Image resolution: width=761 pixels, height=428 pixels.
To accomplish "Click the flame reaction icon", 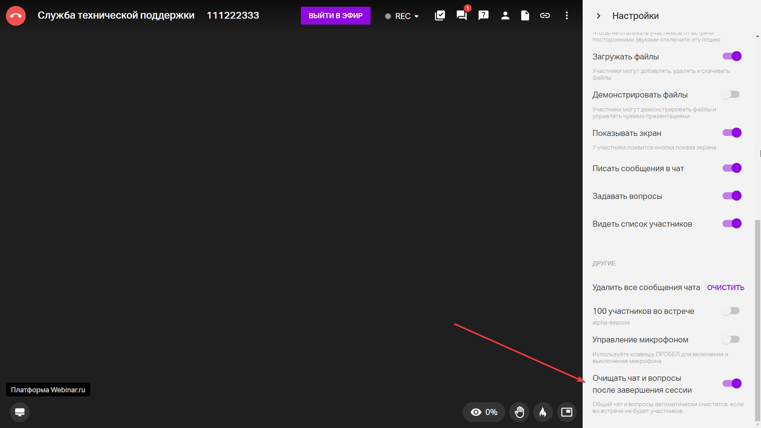I will point(543,412).
